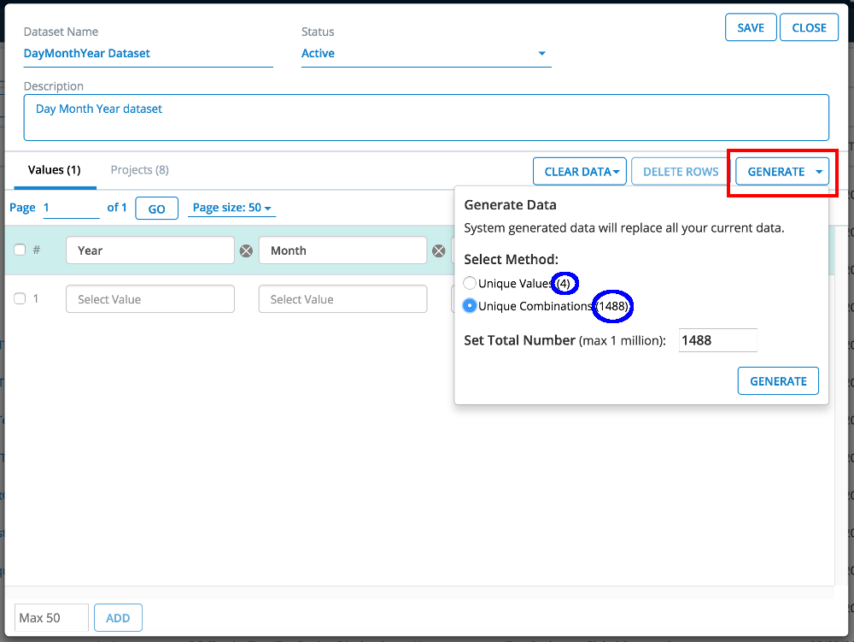Toggle the select-all rows header checkbox
The height and width of the screenshot is (642, 854).
coord(20,250)
